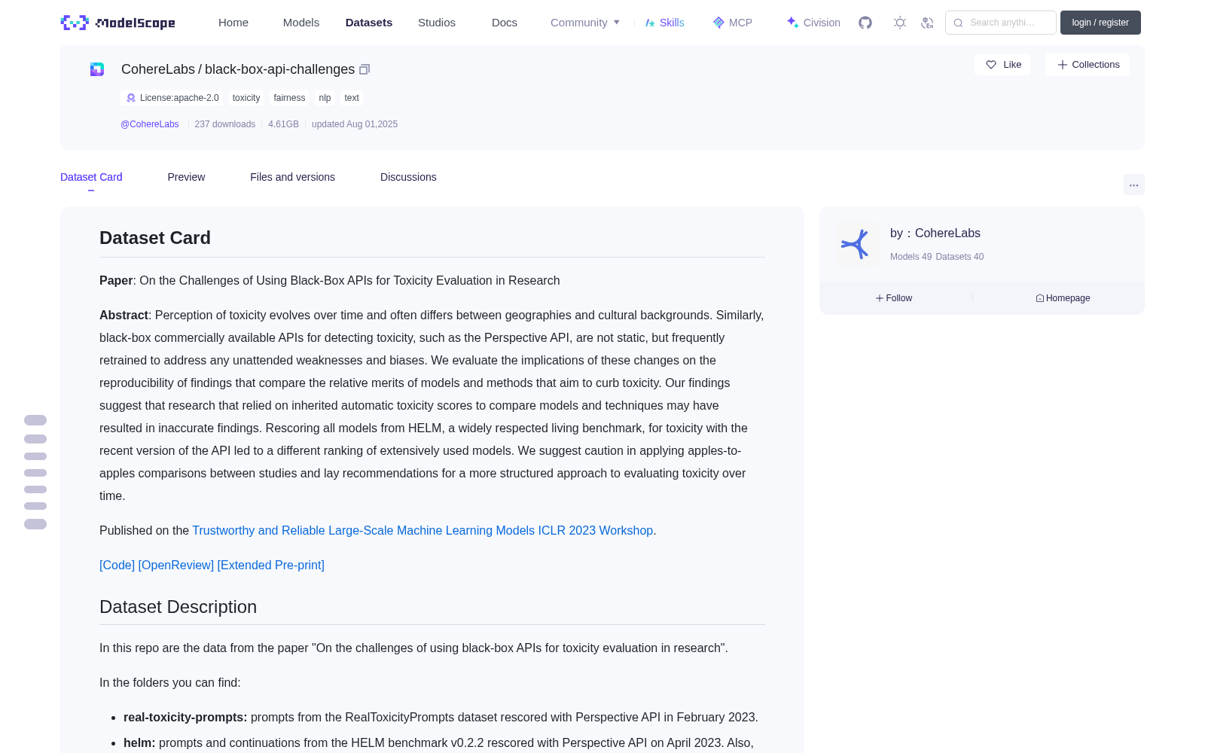
Task: Click the 4.61GB size text
Action: coord(283,124)
